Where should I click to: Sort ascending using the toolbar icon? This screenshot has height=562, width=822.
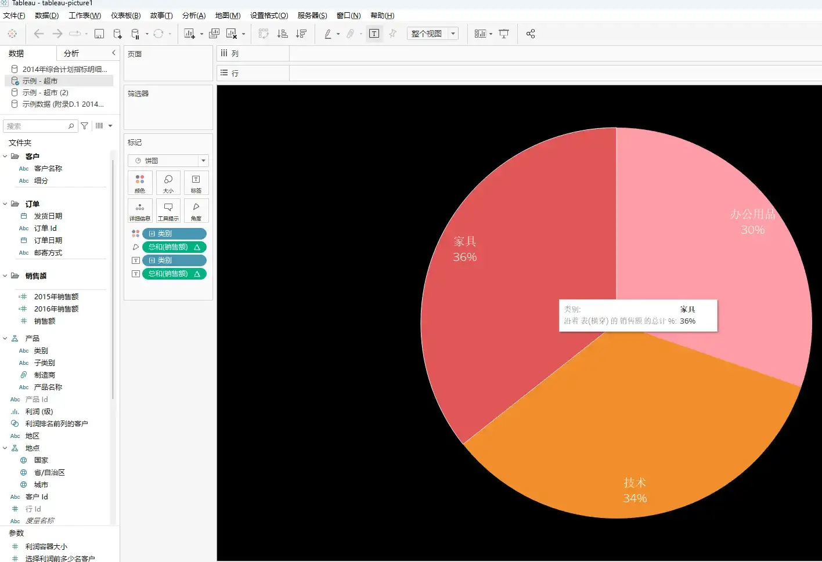pyautogui.click(x=283, y=34)
